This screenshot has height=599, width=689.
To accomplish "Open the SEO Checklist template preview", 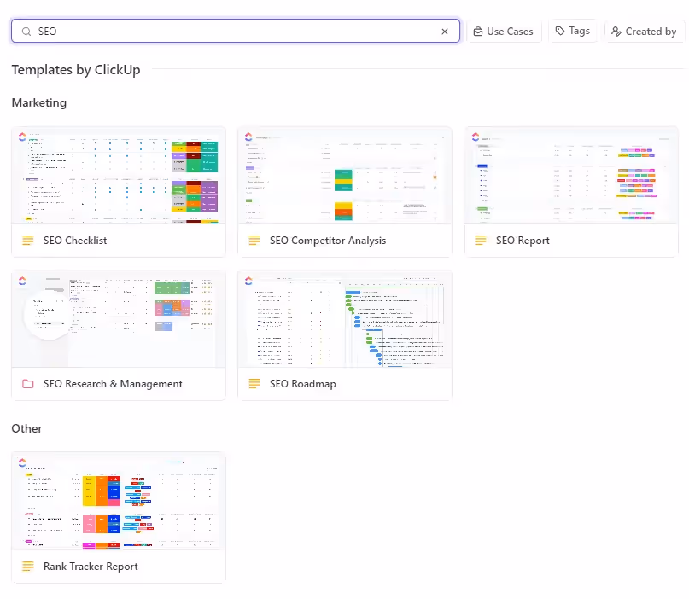I will click(119, 175).
